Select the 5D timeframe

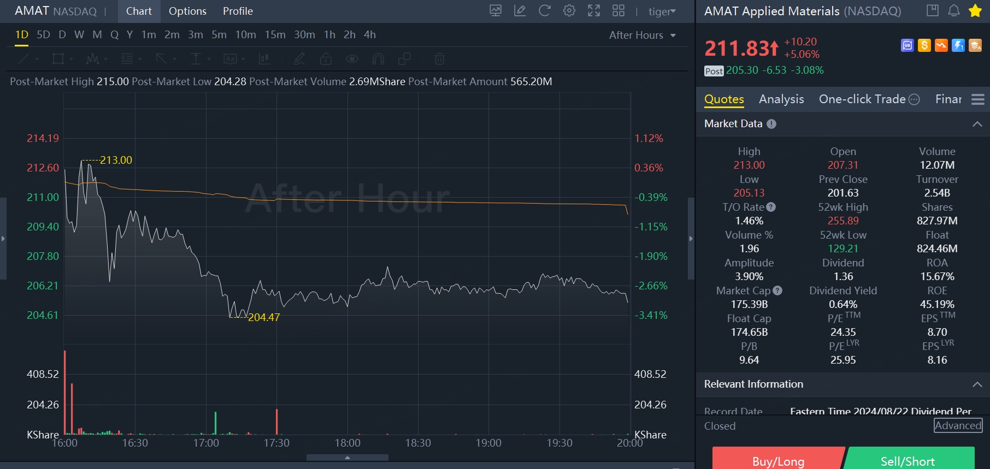43,35
